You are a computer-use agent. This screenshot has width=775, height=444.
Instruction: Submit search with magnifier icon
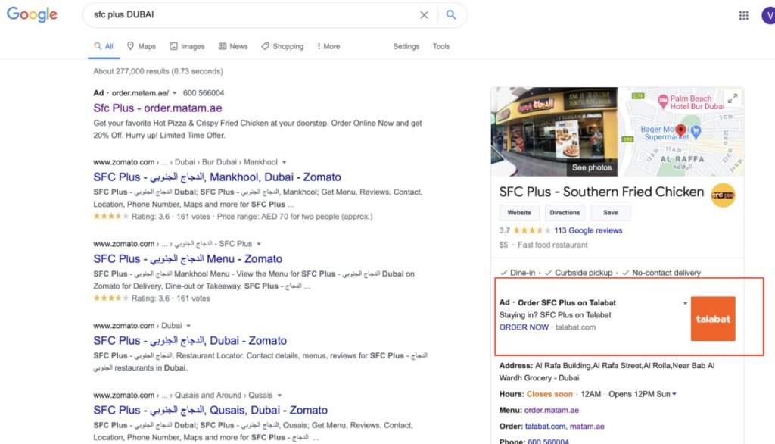[x=451, y=15]
